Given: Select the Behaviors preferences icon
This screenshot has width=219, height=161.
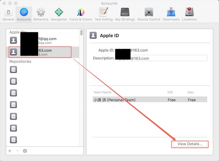Looking at the screenshot, I should 41,14.
